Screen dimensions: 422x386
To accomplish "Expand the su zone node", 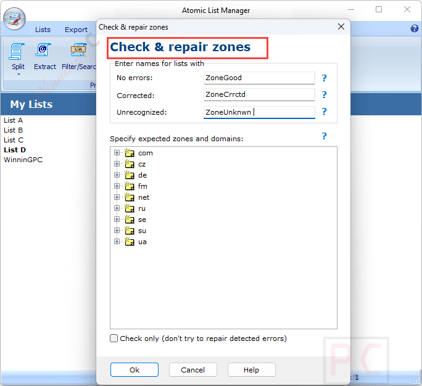I will coord(117,231).
